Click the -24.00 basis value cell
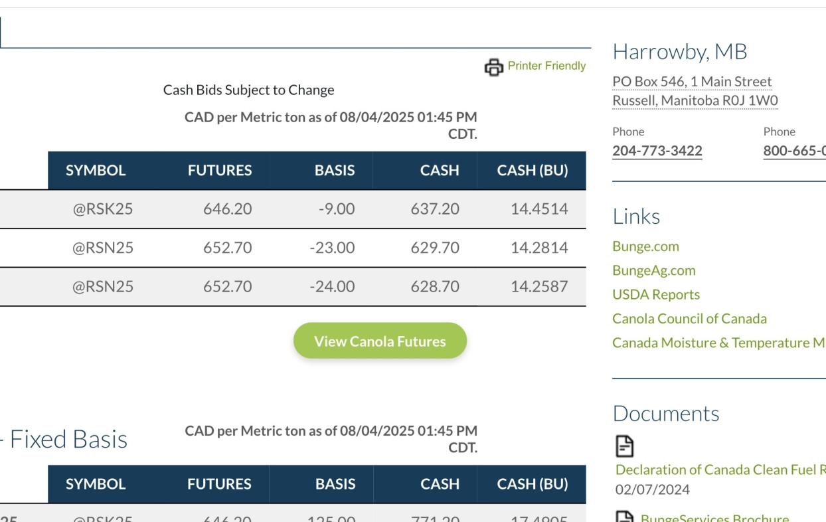Image resolution: width=826 pixels, height=522 pixels. click(332, 286)
